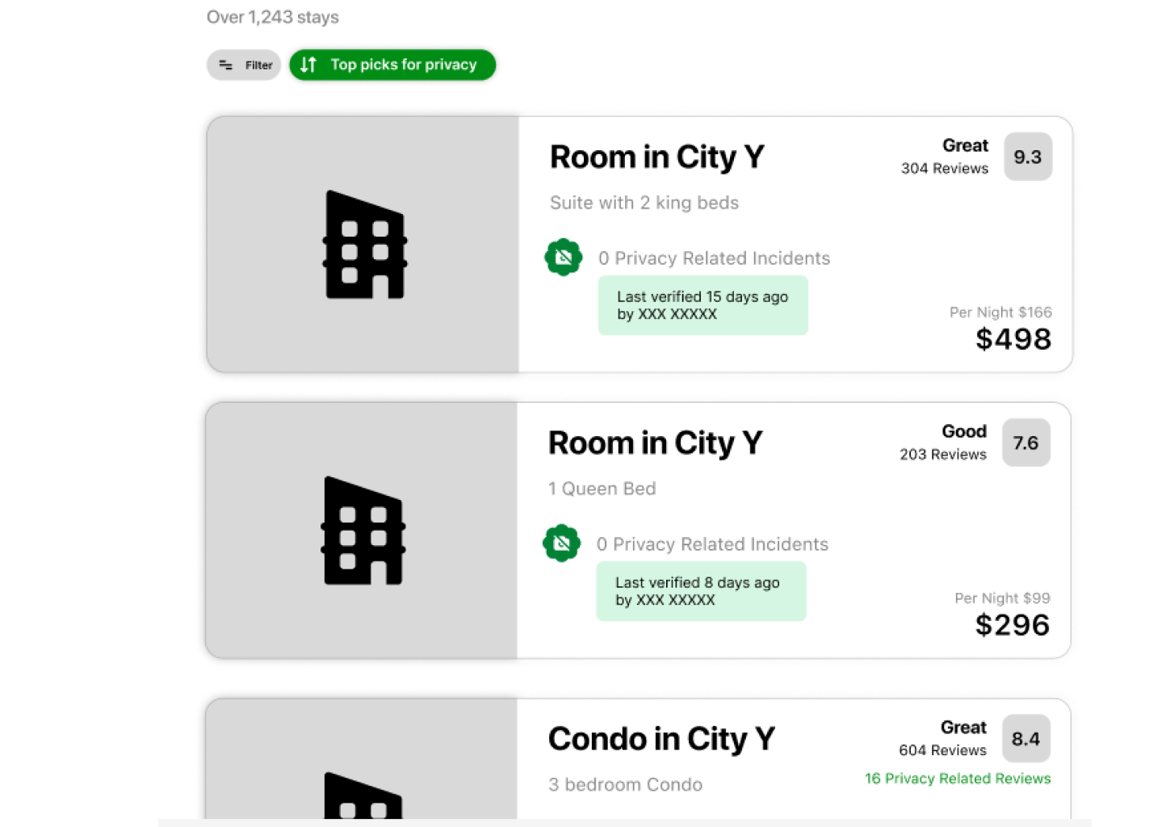Screen dimensions: 1166x827
Task: Click the Last verified 8 days ago box
Action: [701, 591]
